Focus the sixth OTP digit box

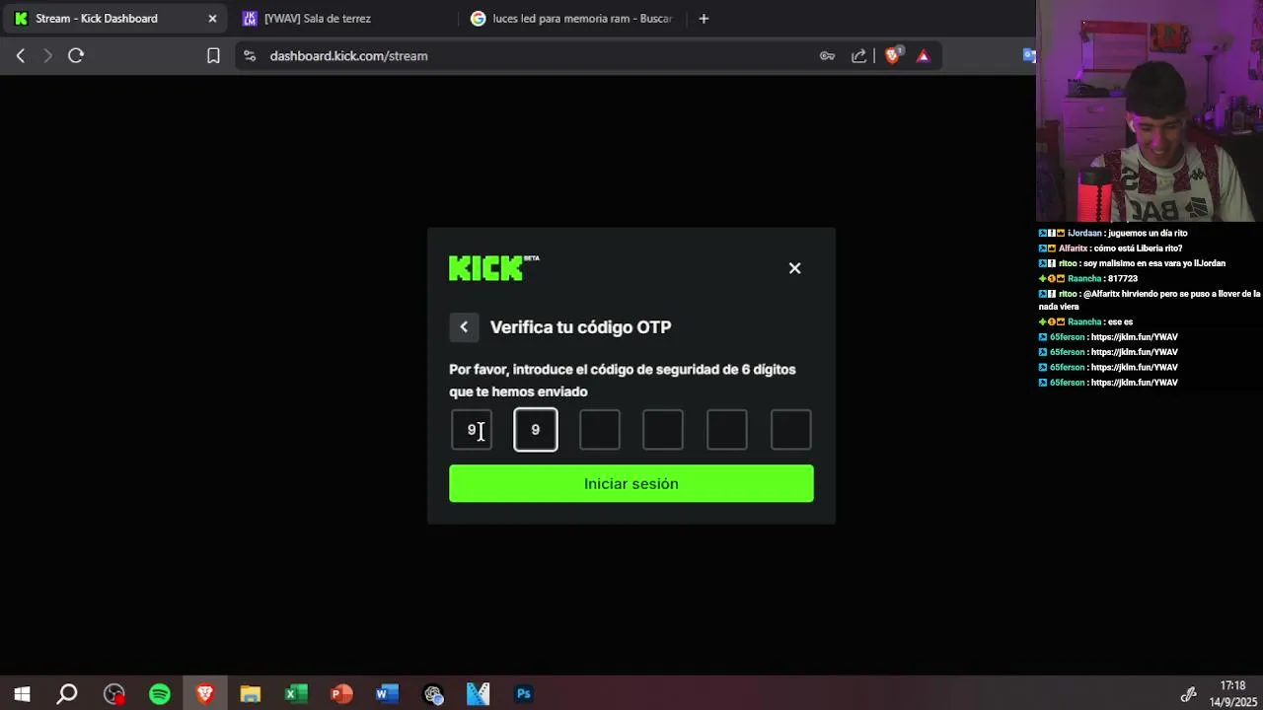pyautogui.click(x=791, y=430)
